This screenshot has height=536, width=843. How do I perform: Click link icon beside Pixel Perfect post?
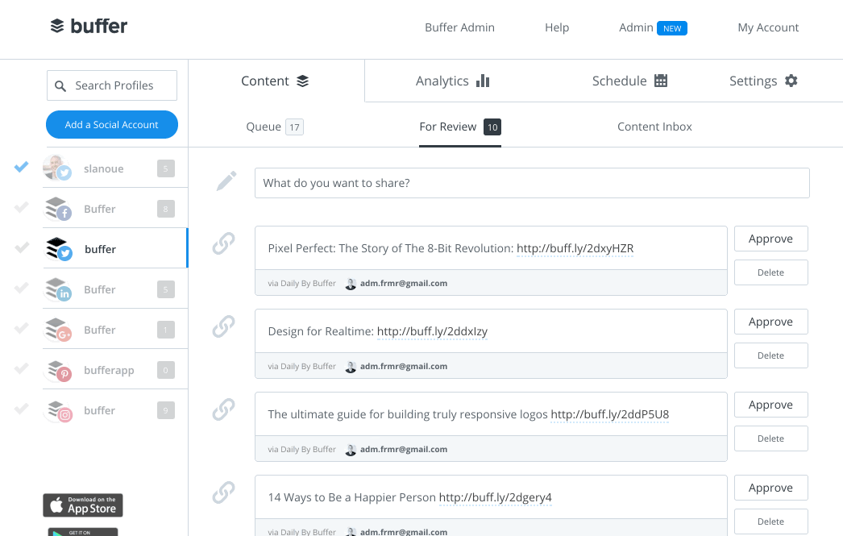[x=224, y=243]
